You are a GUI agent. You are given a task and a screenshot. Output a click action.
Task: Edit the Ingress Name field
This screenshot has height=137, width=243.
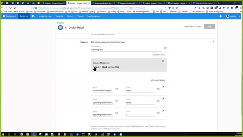[x=126, y=49]
